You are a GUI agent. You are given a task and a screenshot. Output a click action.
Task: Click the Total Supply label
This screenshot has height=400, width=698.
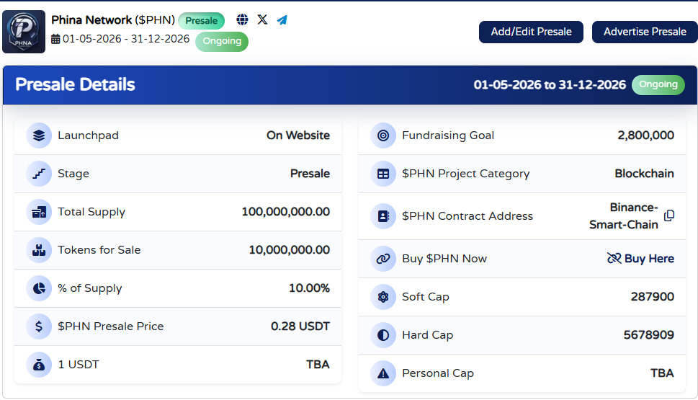click(91, 212)
